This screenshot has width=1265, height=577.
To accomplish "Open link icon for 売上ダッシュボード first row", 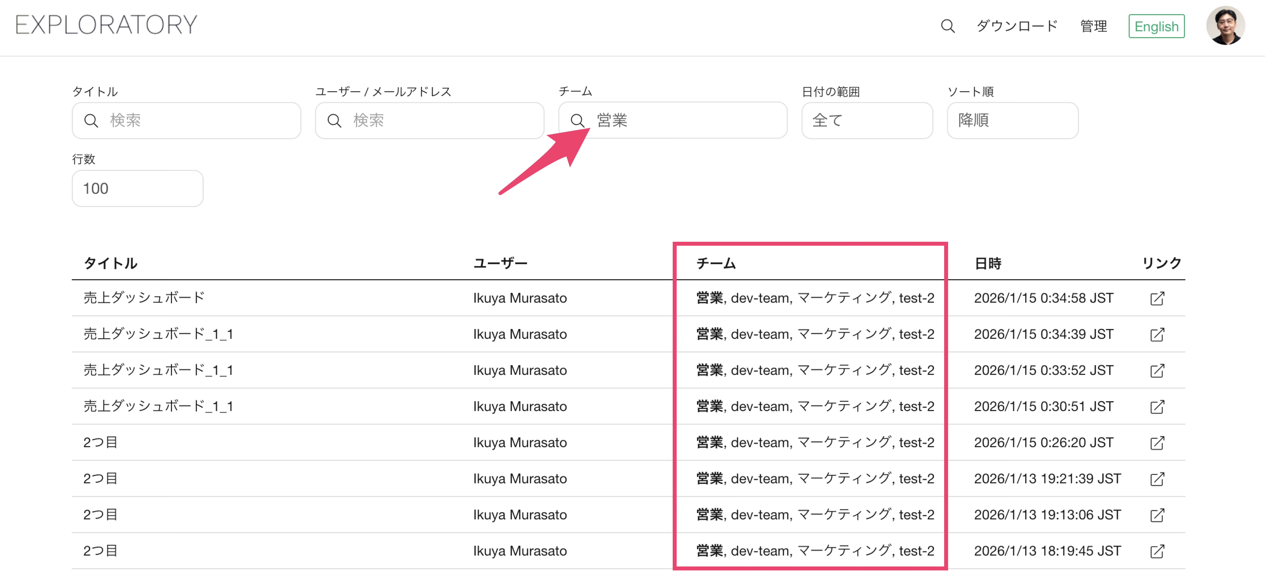I will pyautogui.click(x=1157, y=298).
